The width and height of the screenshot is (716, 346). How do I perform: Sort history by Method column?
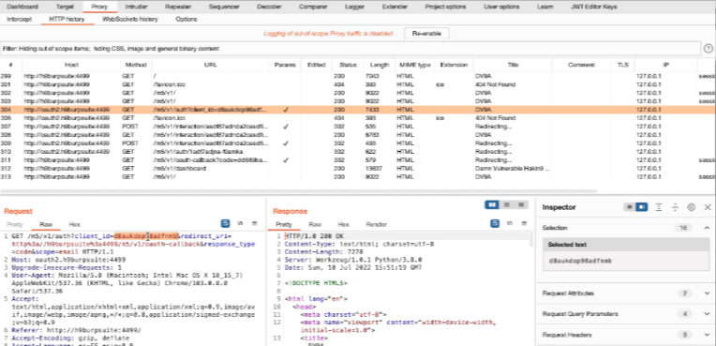click(136, 65)
